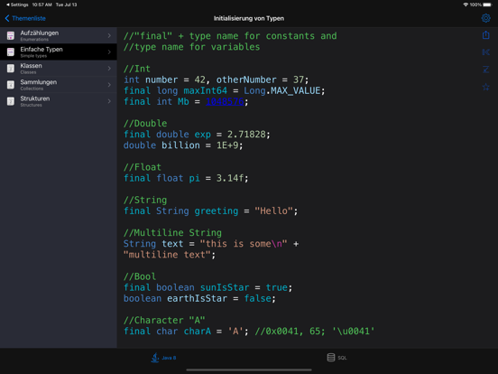Click the 1048576 number link

click(225, 101)
